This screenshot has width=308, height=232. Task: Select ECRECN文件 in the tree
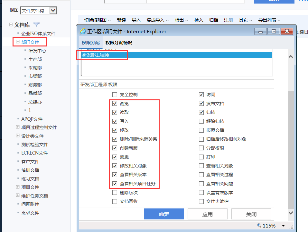pyautogui.click(x=34, y=153)
